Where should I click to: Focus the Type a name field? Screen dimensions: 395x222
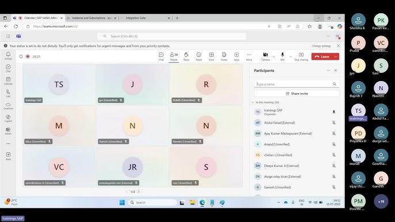[x=297, y=84]
